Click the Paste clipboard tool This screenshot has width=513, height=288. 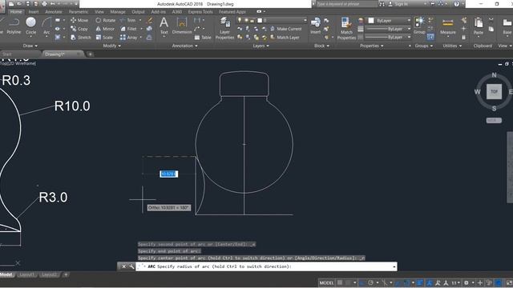[x=479, y=26]
